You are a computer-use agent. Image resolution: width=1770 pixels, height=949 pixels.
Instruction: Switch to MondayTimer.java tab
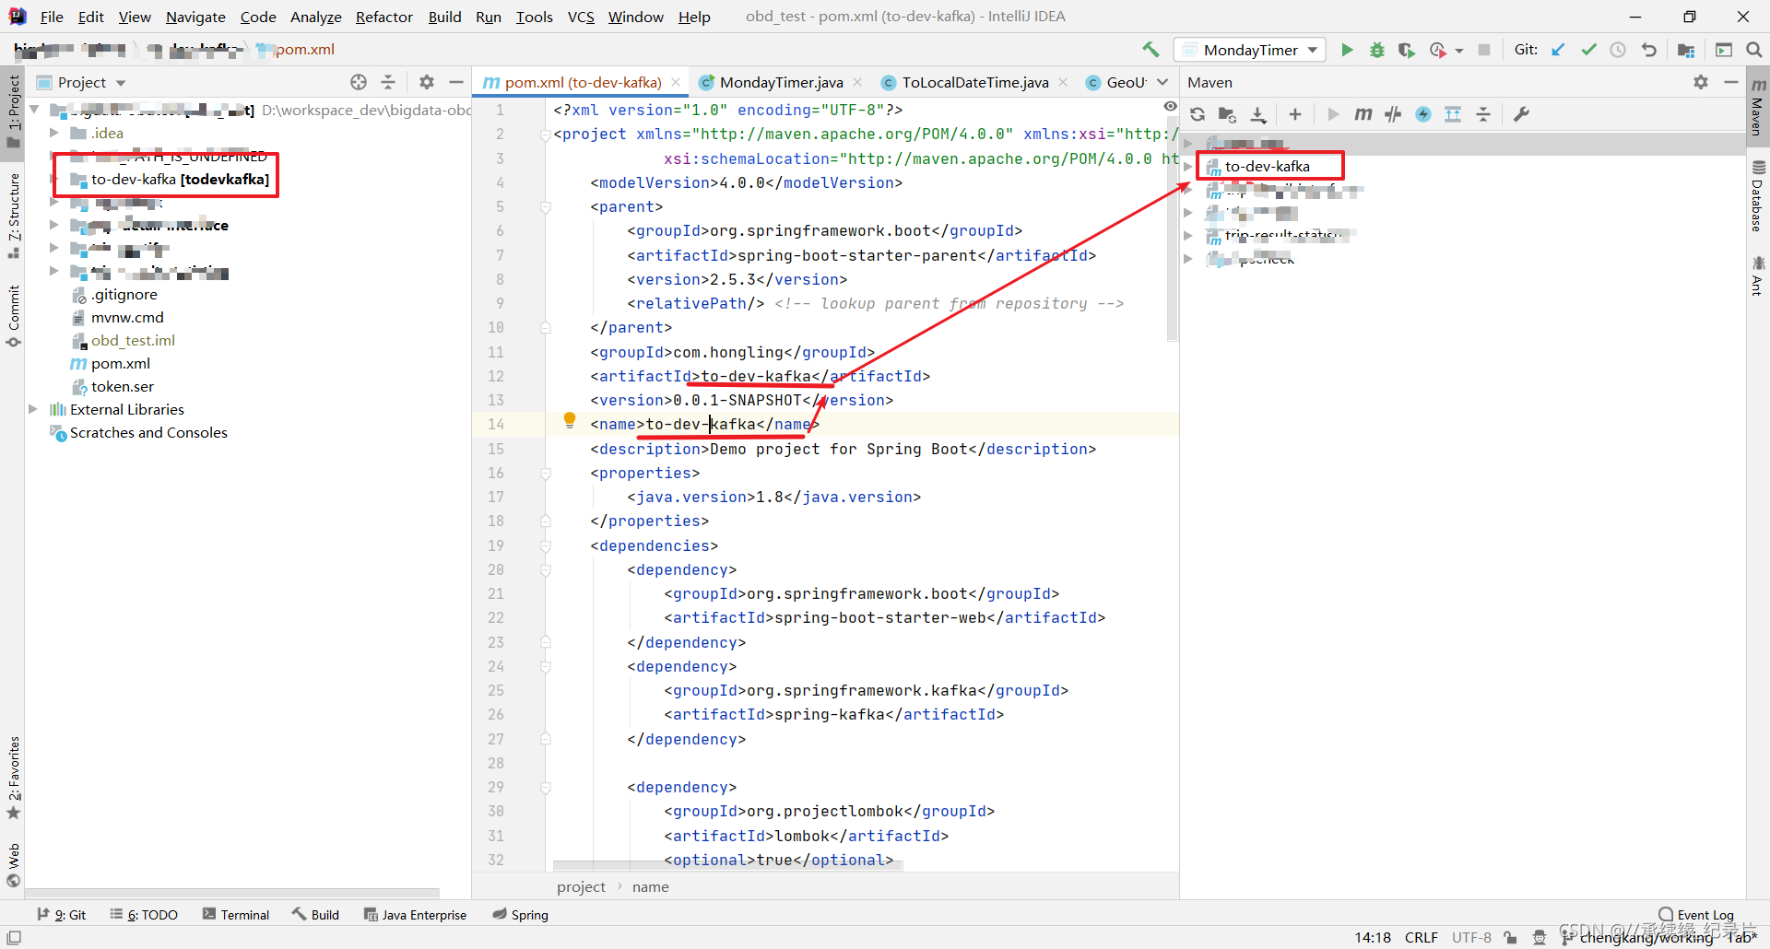(781, 82)
